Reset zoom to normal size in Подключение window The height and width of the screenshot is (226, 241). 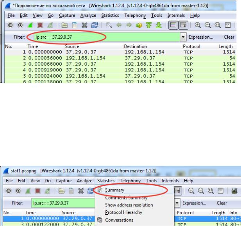[x=218, y=25]
